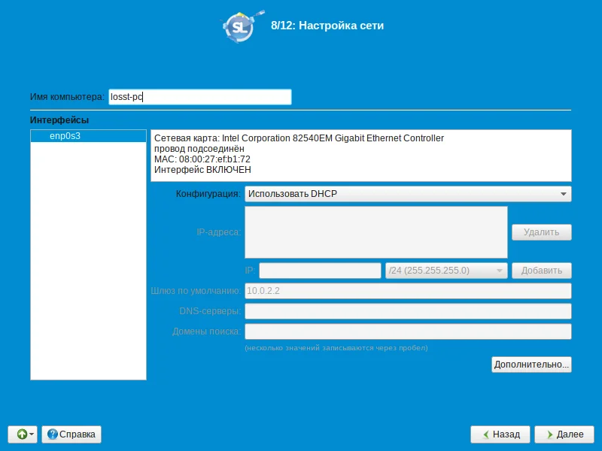Click the Шлюз по умолчанию field
This screenshot has width=602, height=451.
tap(408, 291)
